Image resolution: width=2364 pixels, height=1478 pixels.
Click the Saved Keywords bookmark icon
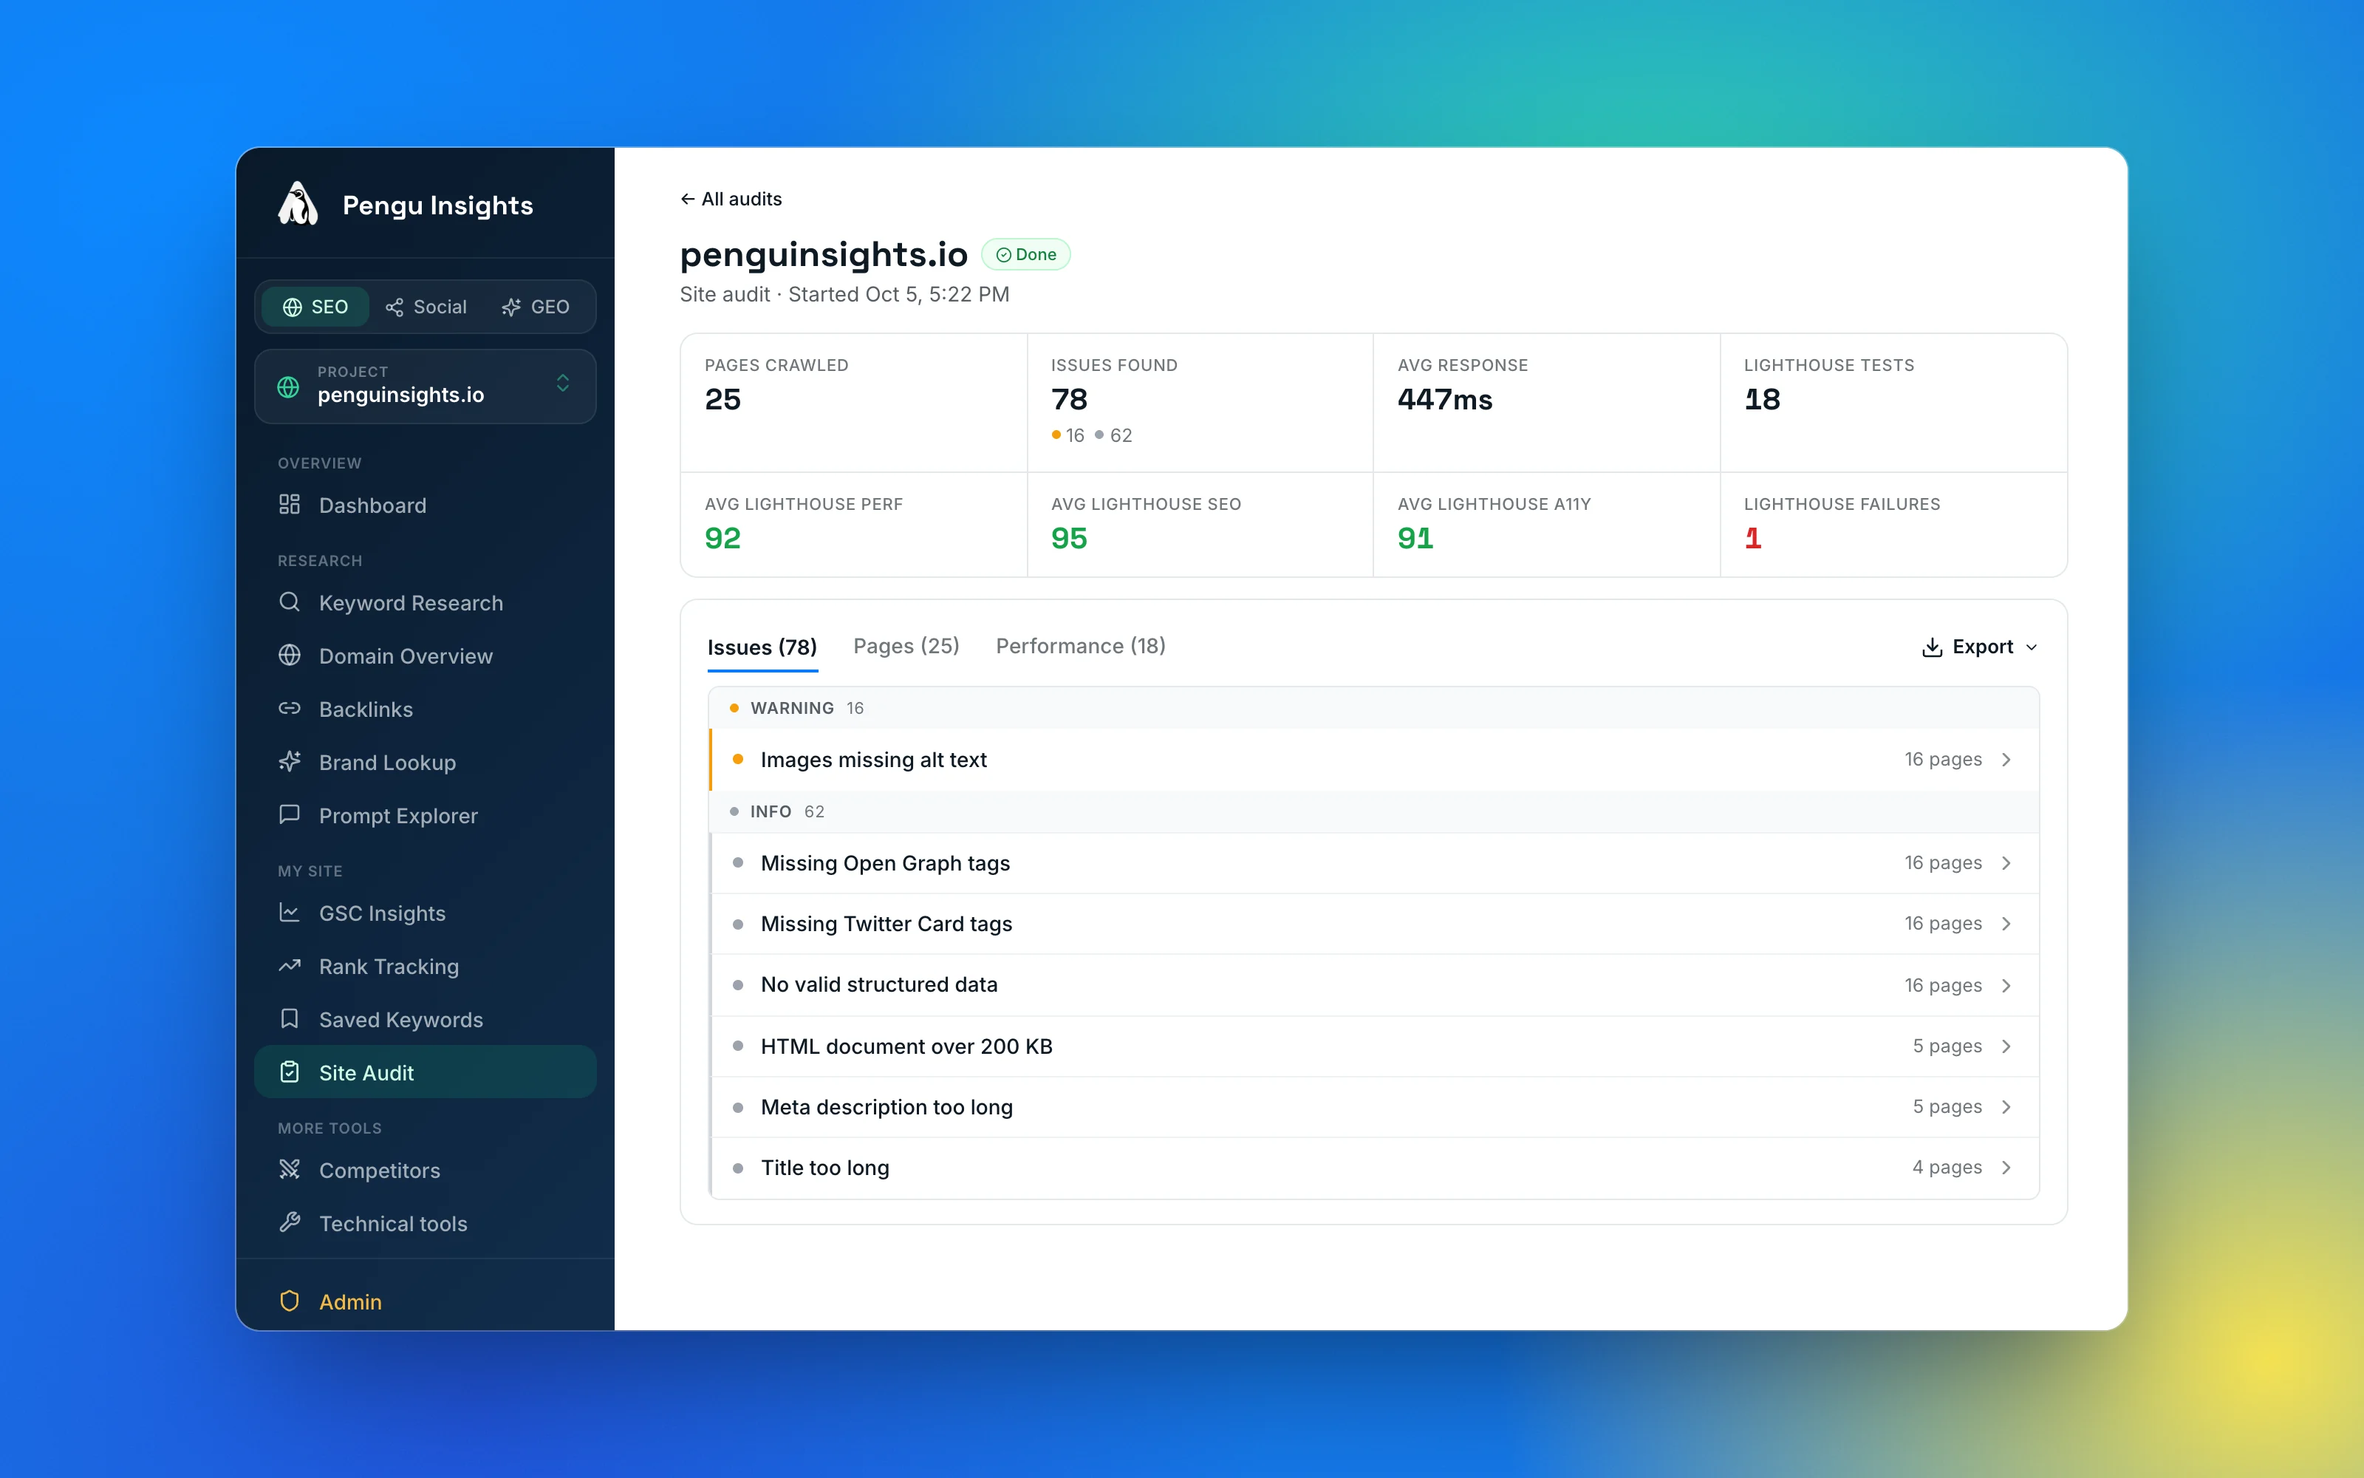289,1018
